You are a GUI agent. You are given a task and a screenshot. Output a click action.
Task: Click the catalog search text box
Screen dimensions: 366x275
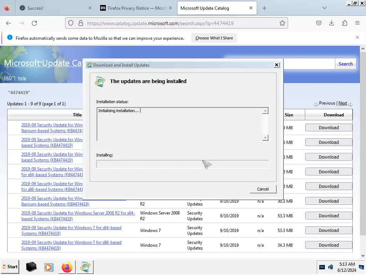pos(309,64)
